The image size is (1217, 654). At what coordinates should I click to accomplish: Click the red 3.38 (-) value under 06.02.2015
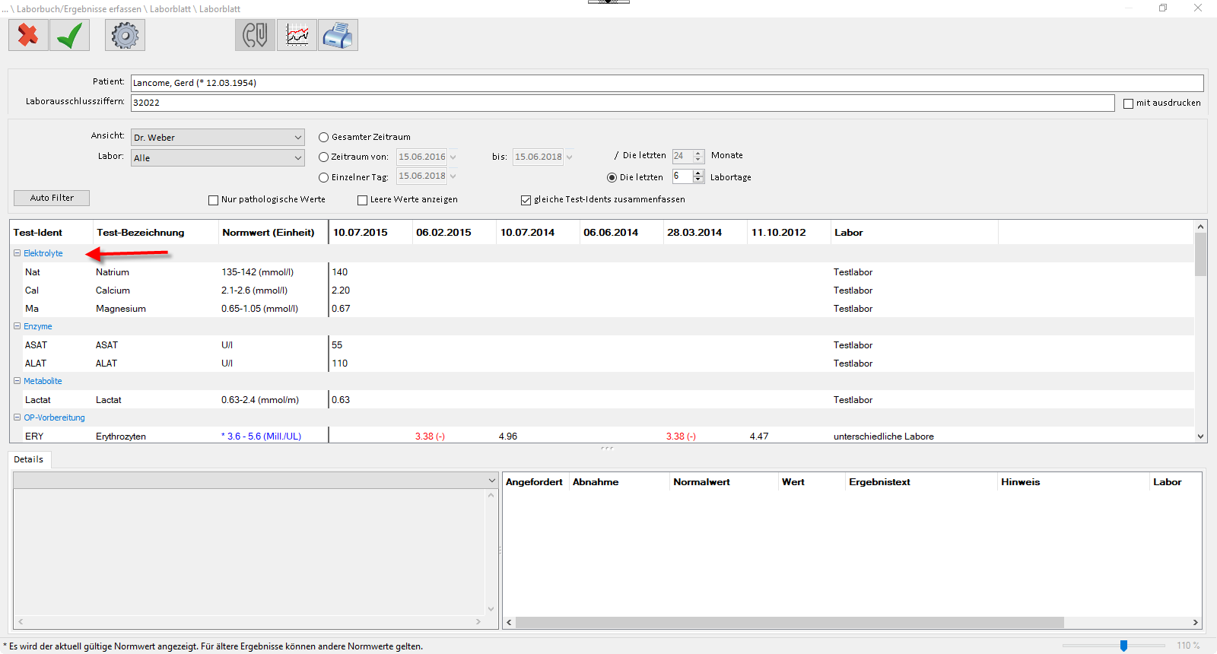430,437
